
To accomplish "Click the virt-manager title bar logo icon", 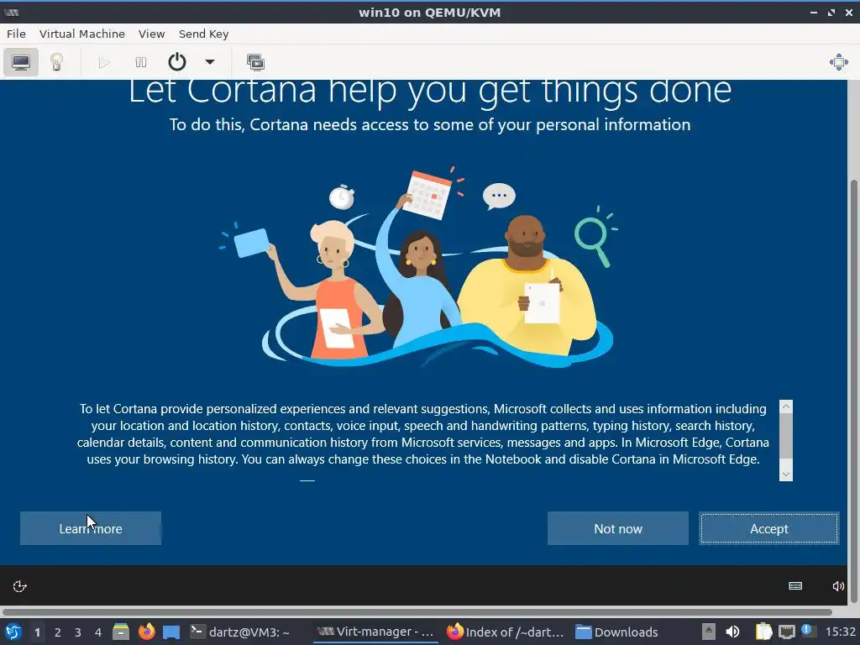I will pyautogui.click(x=12, y=12).
